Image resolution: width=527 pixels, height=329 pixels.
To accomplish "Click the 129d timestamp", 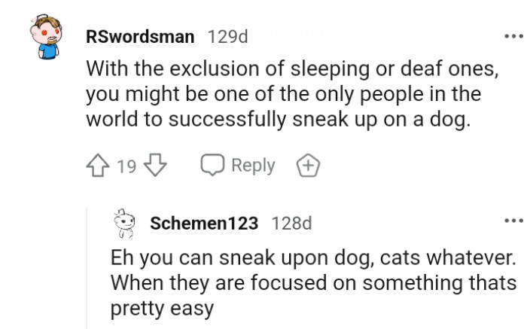I will coord(227,36).
